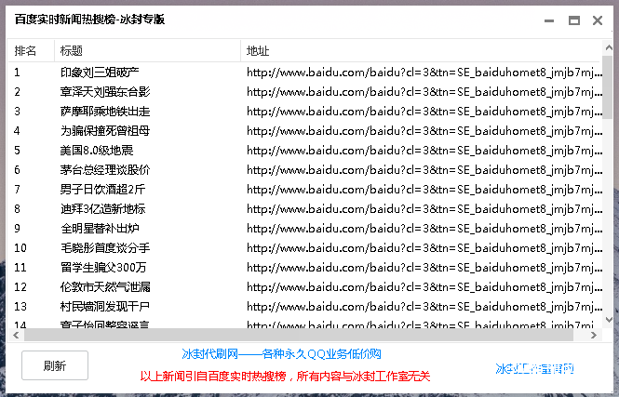Open the 冰封工作室官网 link at bottom right
The height and width of the screenshot is (397, 619).
click(x=534, y=368)
